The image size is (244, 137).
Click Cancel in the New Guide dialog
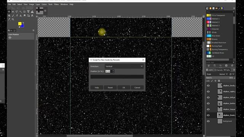pos(137,88)
